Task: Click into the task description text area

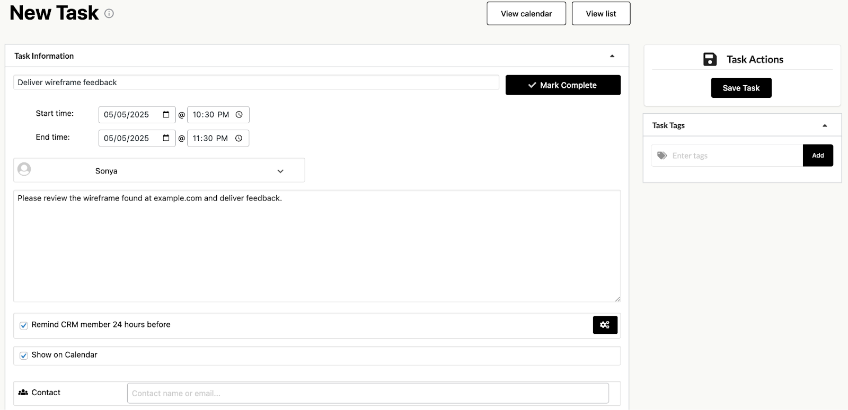Action: tap(317, 246)
